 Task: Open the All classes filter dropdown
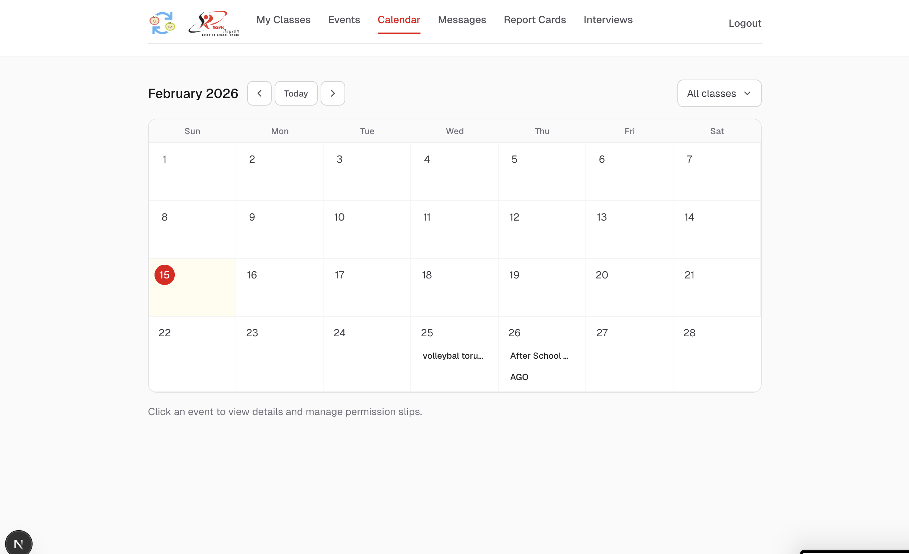click(719, 93)
